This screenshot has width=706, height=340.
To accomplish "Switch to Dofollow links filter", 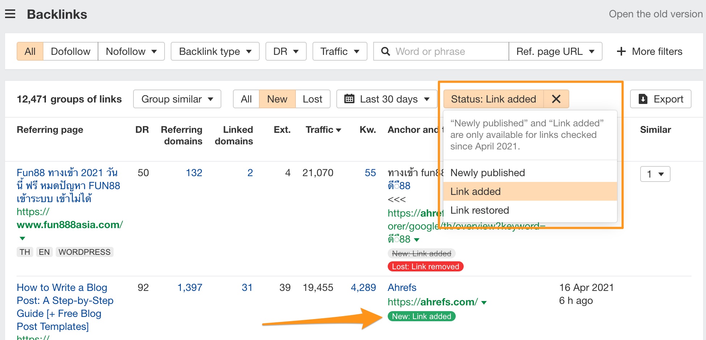I will click(71, 52).
